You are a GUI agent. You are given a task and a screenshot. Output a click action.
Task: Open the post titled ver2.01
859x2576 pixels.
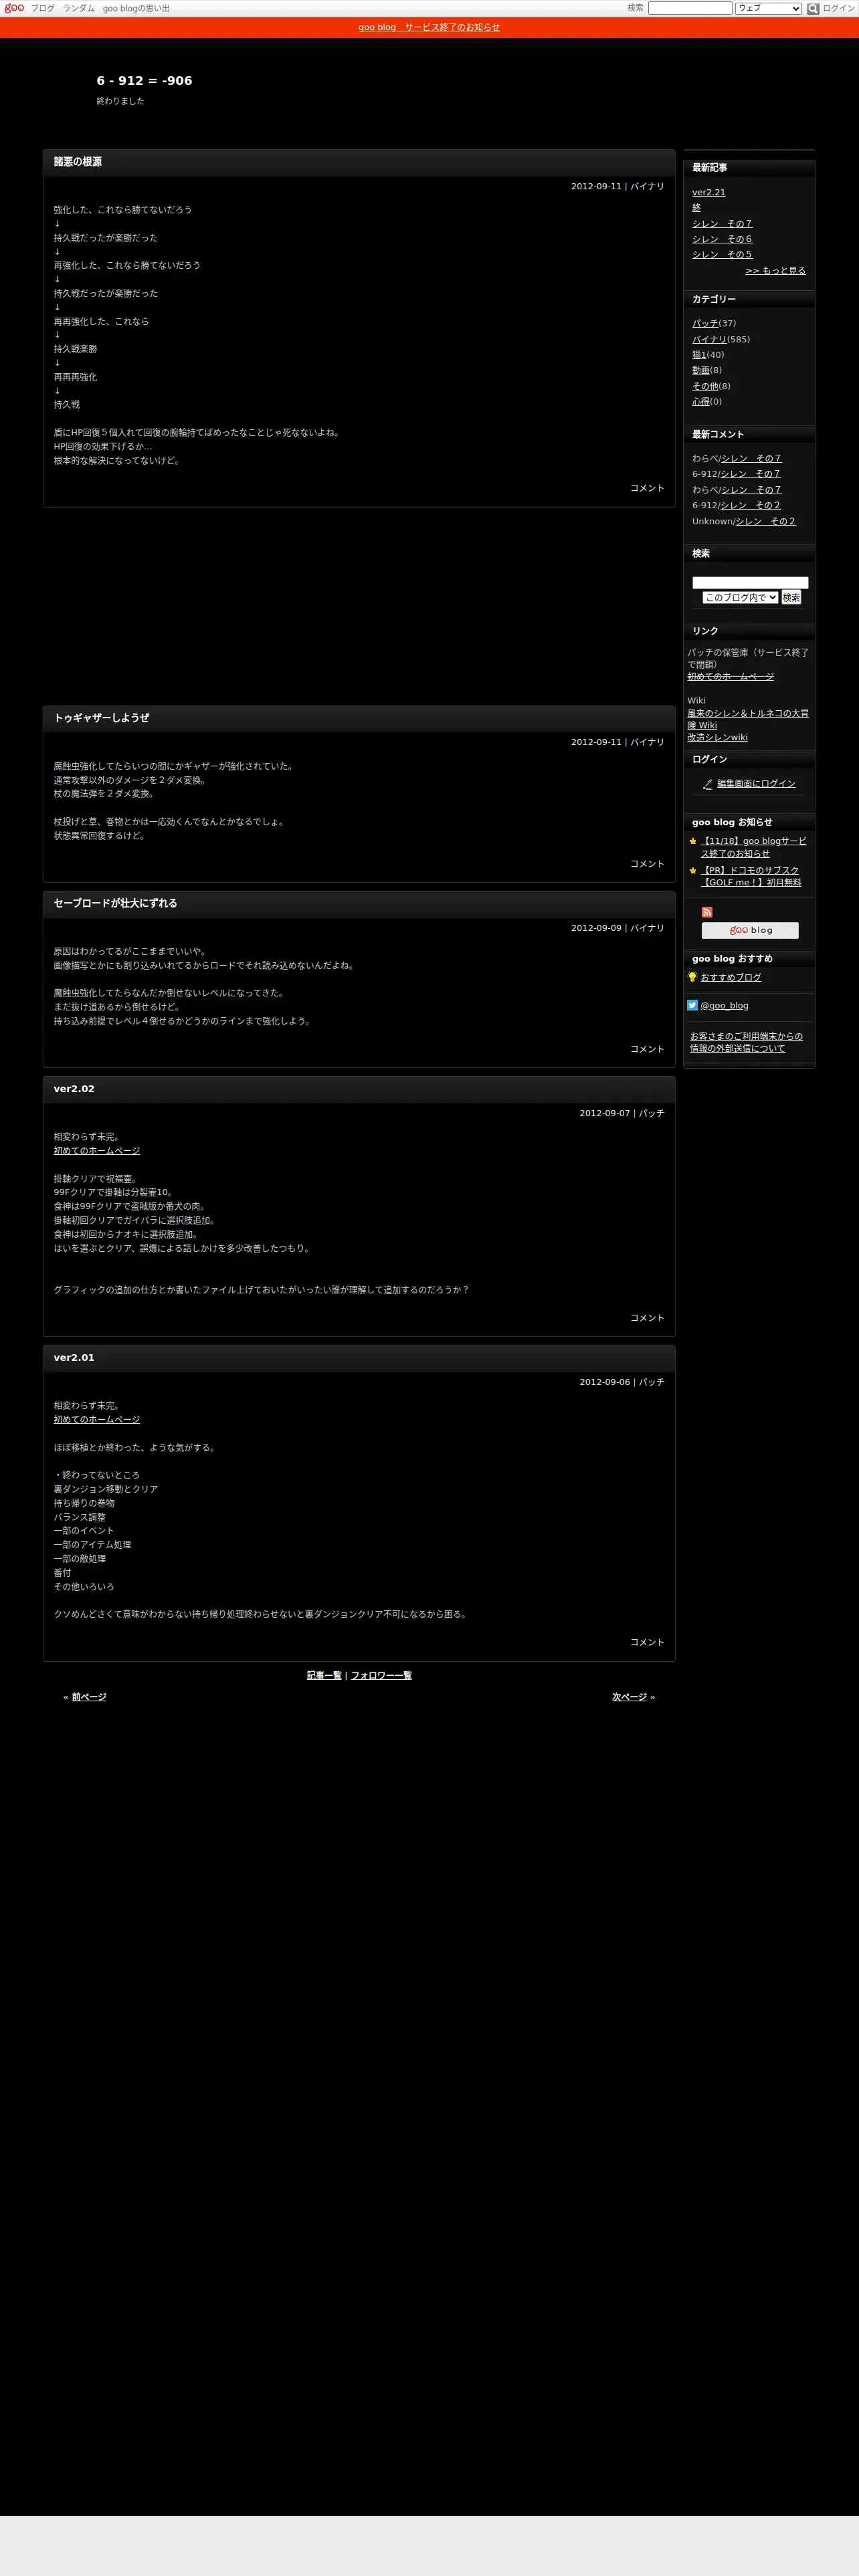pyautogui.click(x=74, y=1358)
